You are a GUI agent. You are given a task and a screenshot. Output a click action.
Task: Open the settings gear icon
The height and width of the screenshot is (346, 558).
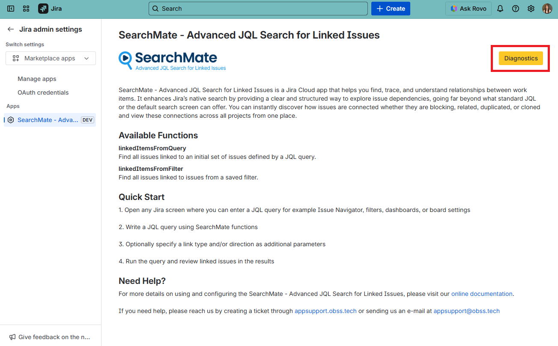(531, 9)
